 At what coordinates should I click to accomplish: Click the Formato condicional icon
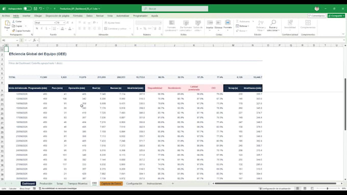[171, 23]
